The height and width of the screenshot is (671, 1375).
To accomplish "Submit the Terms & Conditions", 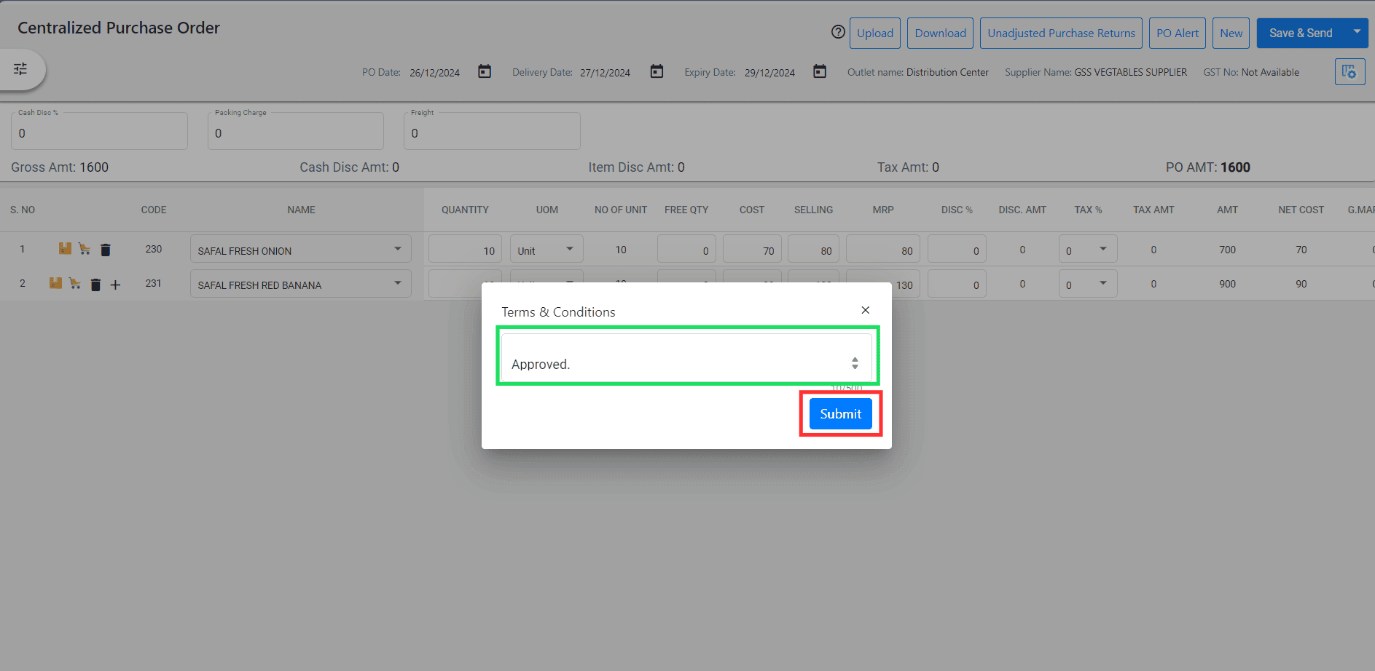I will pyautogui.click(x=841, y=413).
